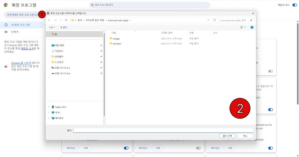Image resolution: width=299 pixels, height=157 pixels.
Task: Expand the 내 PC tree node
Action: coord(49,113)
